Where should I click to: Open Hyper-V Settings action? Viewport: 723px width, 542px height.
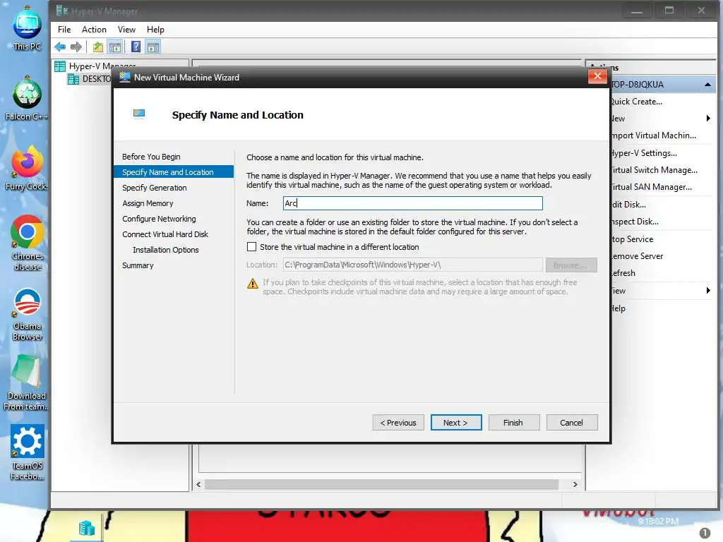pos(643,153)
